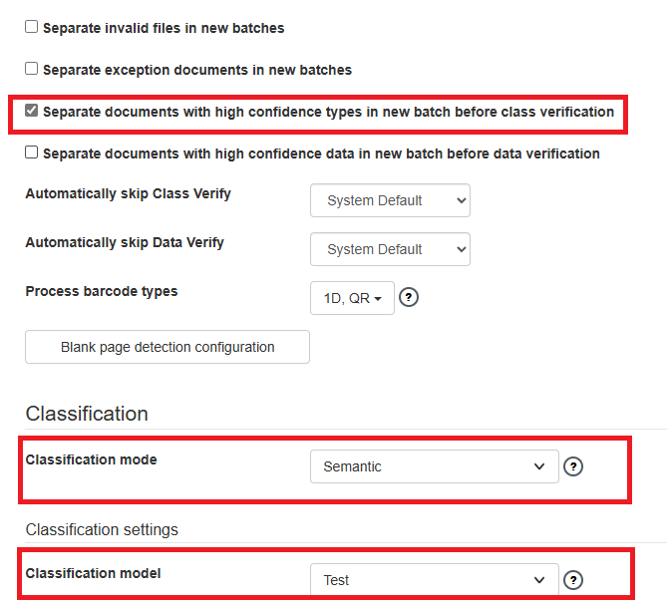Open Classification mode Semantic dropdown
Image resolution: width=667 pixels, height=607 pixels.
coord(434,466)
